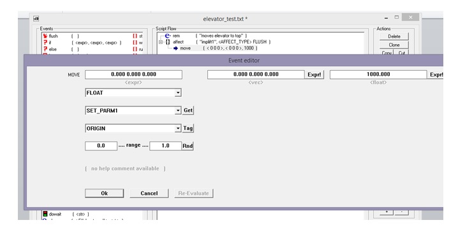Click the application icon in the title bar

click(x=36, y=18)
